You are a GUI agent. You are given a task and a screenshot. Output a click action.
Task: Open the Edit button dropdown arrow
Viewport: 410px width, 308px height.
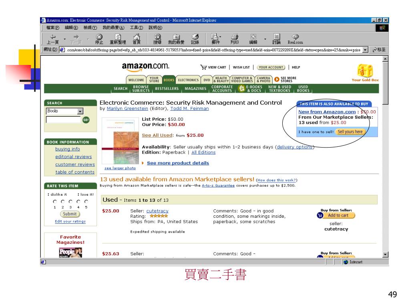click(265, 39)
